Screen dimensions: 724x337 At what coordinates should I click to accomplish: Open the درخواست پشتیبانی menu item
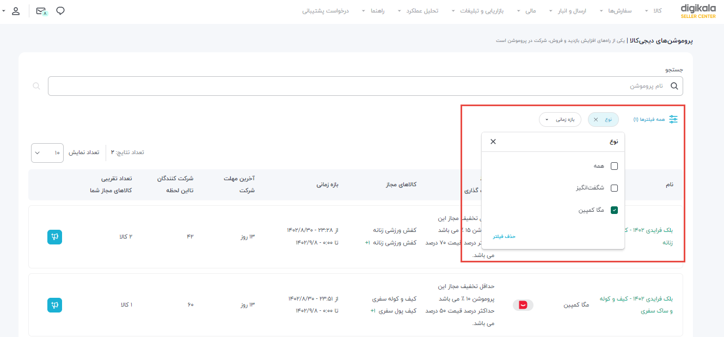point(326,11)
